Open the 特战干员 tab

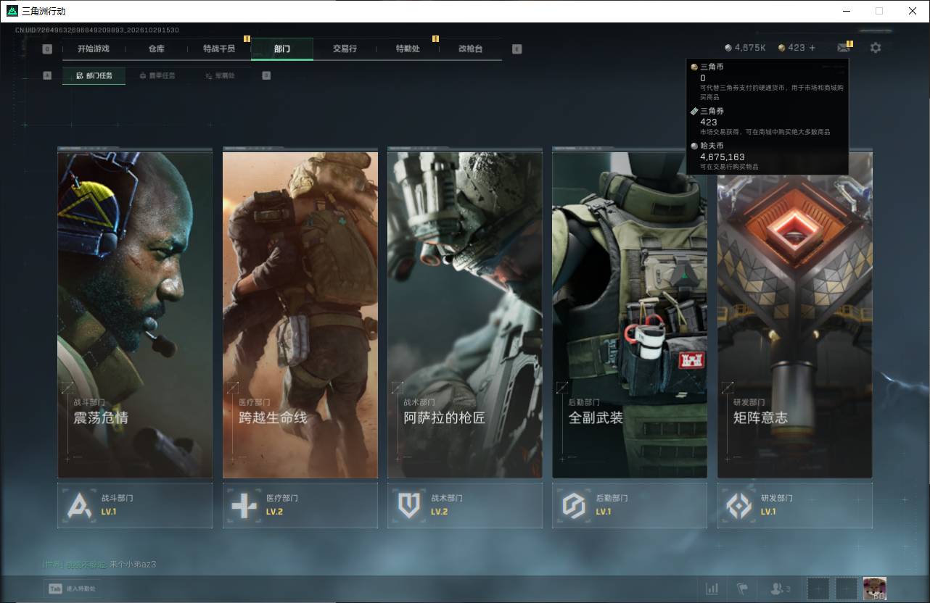pyautogui.click(x=219, y=49)
